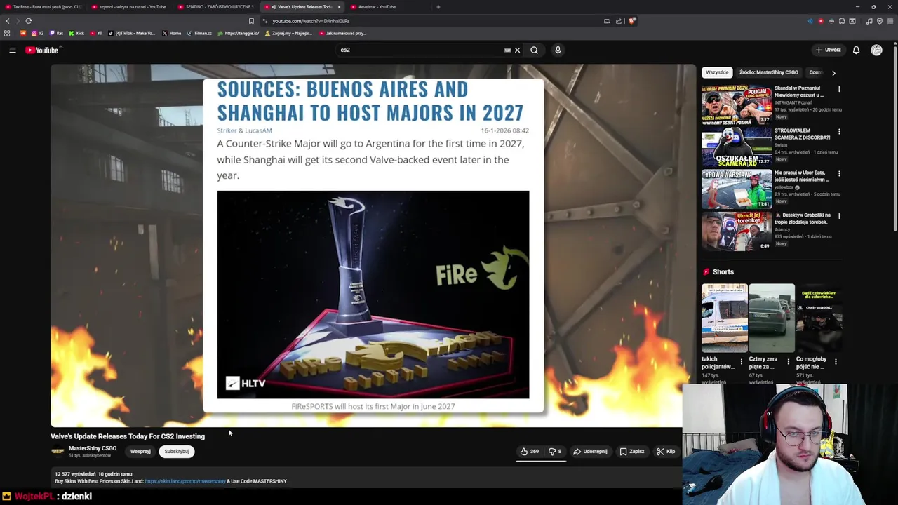The image size is (898, 505).
Task: Open Nie pracuj w Uber Eats thumbnail
Action: click(737, 187)
